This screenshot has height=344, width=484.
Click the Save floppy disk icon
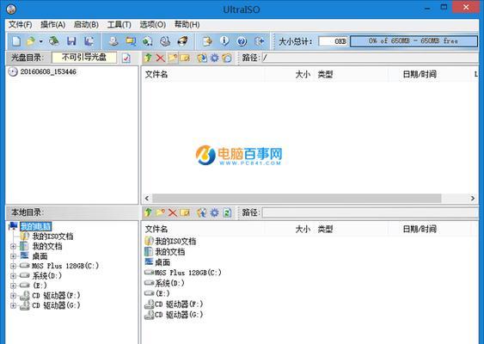tap(71, 41)
